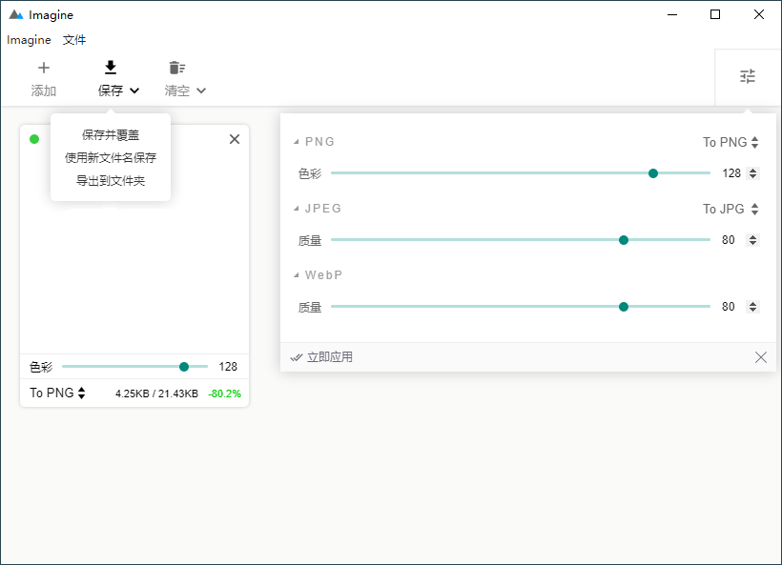Open the settings sliders panel icon
This screenshot has width=782, height=565.
(x=748, y=76)
